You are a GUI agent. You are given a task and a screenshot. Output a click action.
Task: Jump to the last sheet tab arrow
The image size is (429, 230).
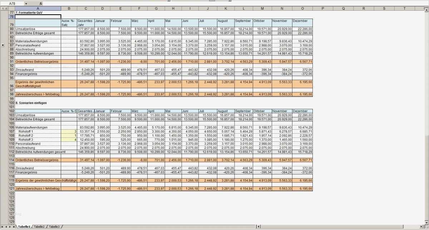pos(13,226)
